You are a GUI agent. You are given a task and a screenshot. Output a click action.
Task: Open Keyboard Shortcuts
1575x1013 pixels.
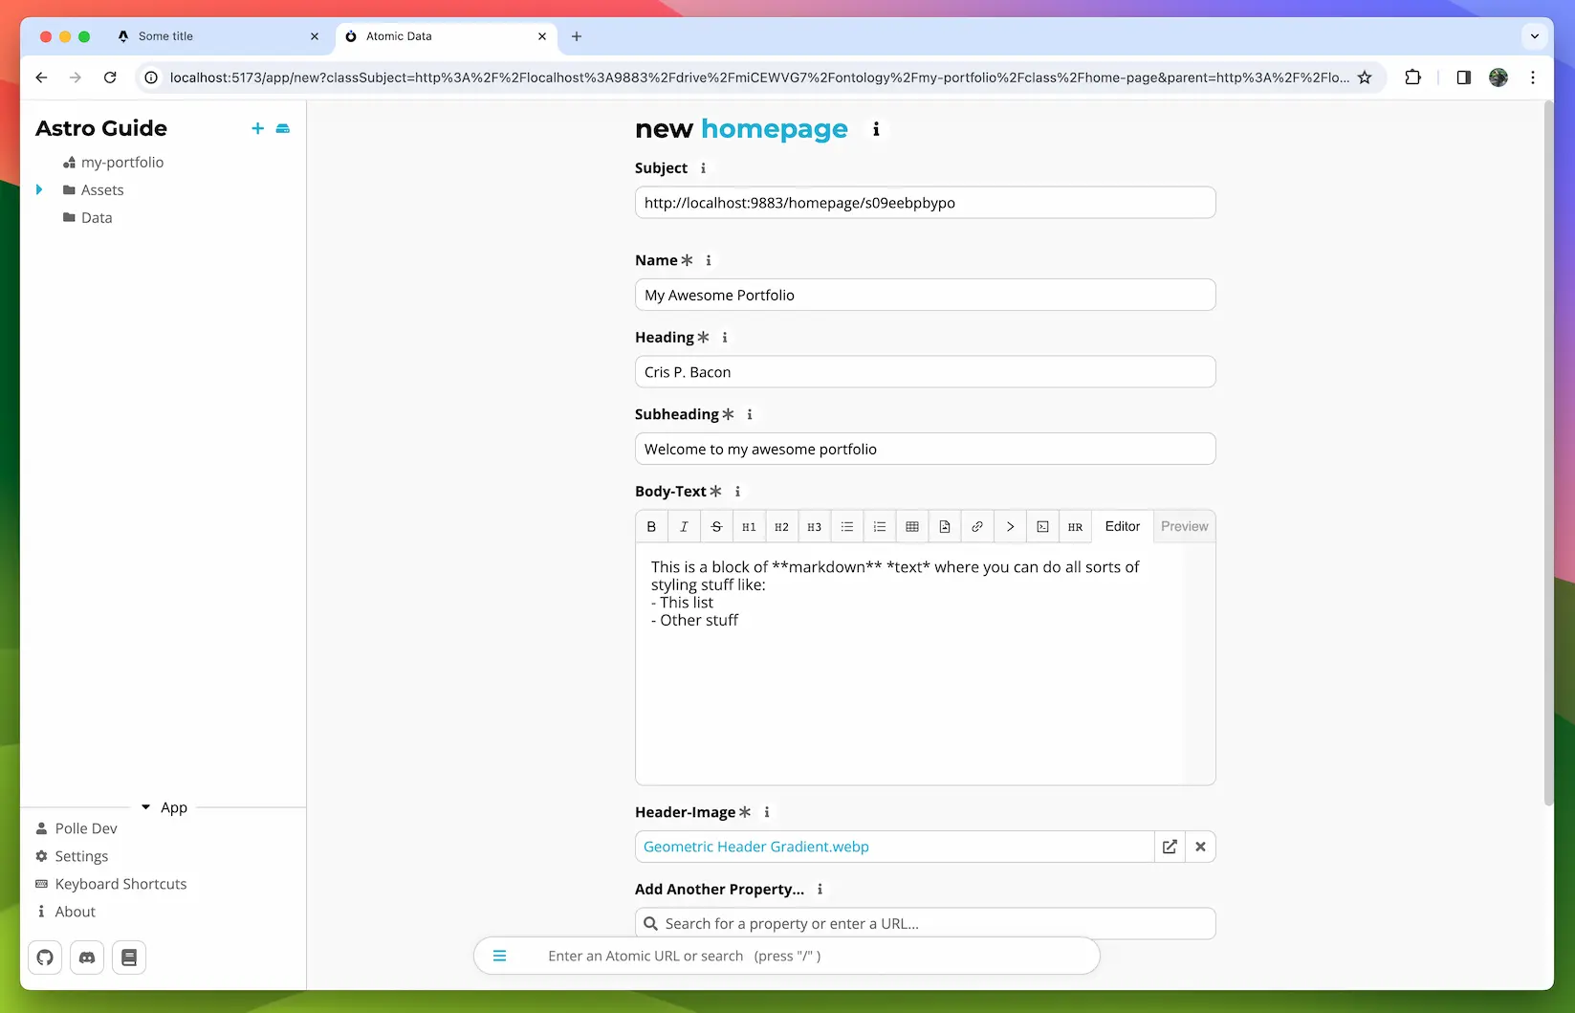coord(120,884)
